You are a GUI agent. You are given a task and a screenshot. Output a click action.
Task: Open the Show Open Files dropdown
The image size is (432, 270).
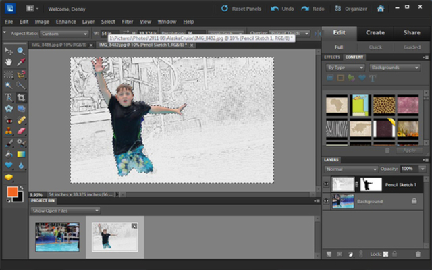click(x=65, y=211)
